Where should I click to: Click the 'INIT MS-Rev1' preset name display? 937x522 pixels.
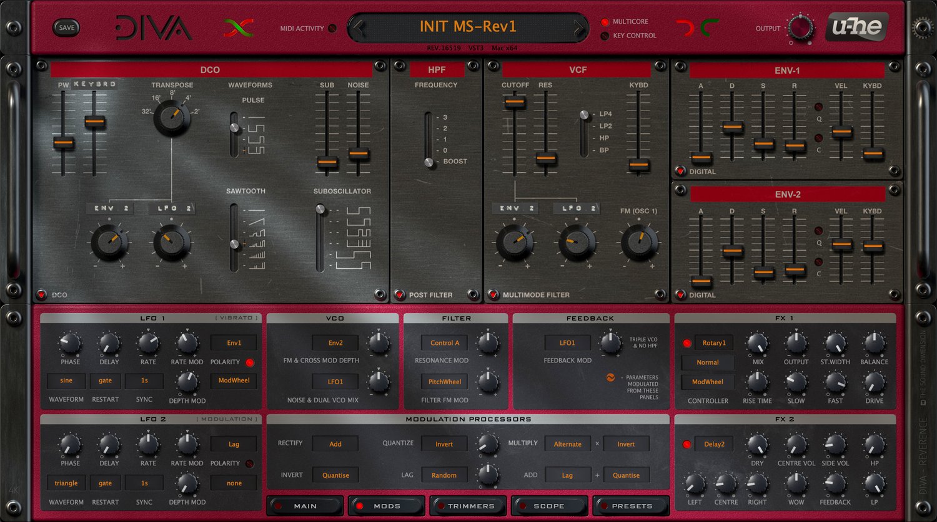(x=468, y=27)
